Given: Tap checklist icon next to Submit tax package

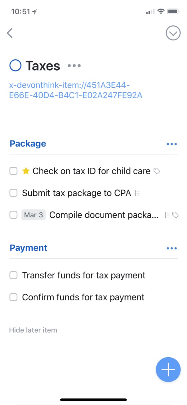Looking at the screenshot, I should coord(137,193).
